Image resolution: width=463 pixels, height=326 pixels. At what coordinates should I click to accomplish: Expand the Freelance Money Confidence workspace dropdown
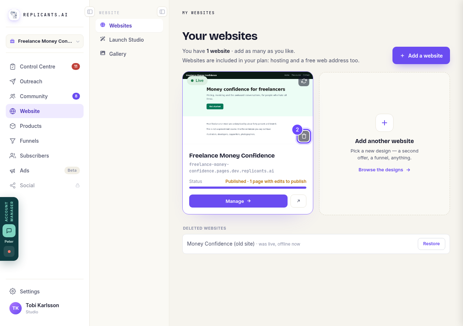point(44,41)
